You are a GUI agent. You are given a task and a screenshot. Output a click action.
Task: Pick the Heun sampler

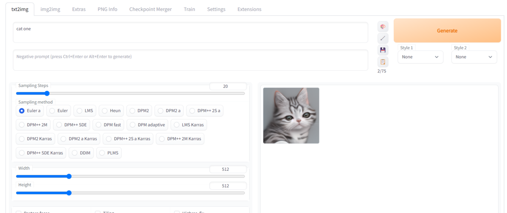111,111
